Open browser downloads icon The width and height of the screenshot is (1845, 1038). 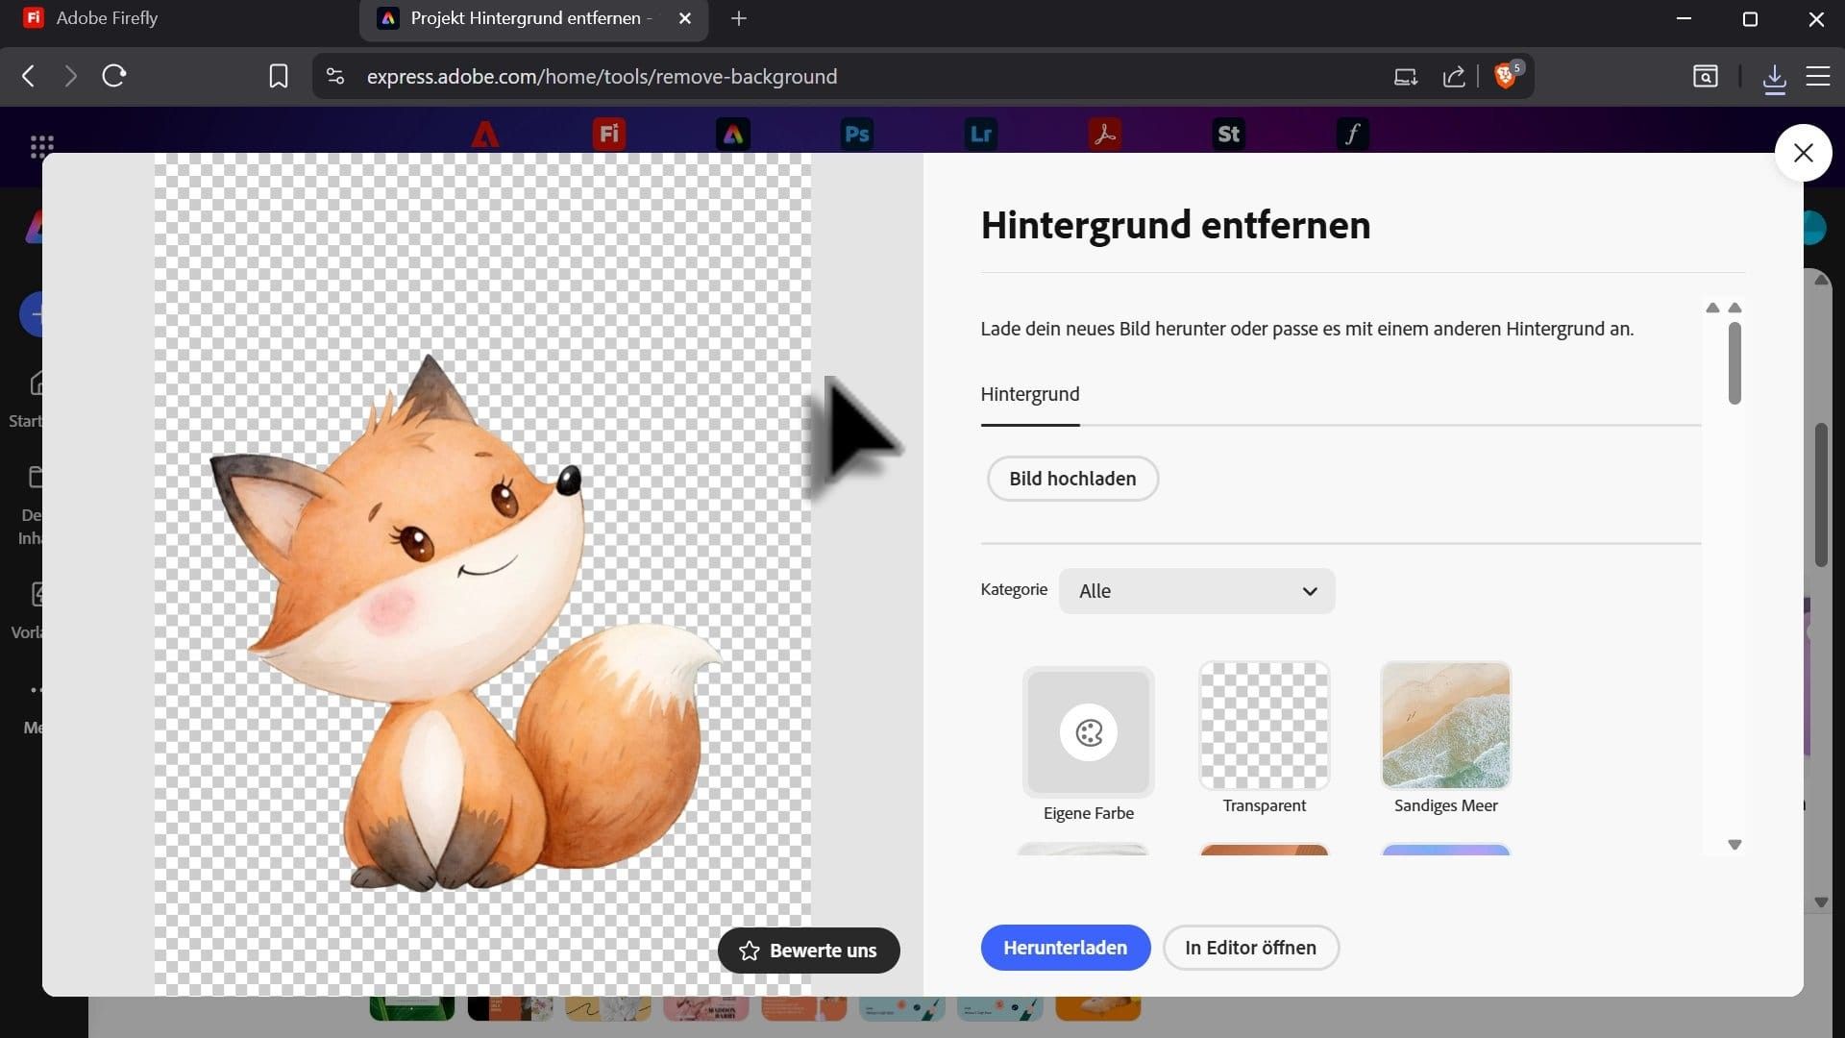(x=1774, y=77)
